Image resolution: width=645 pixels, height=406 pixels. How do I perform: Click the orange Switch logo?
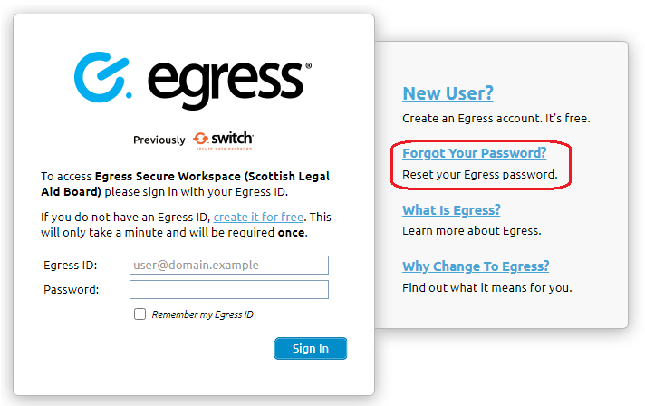pyautogui.click(x=223, y=140)
